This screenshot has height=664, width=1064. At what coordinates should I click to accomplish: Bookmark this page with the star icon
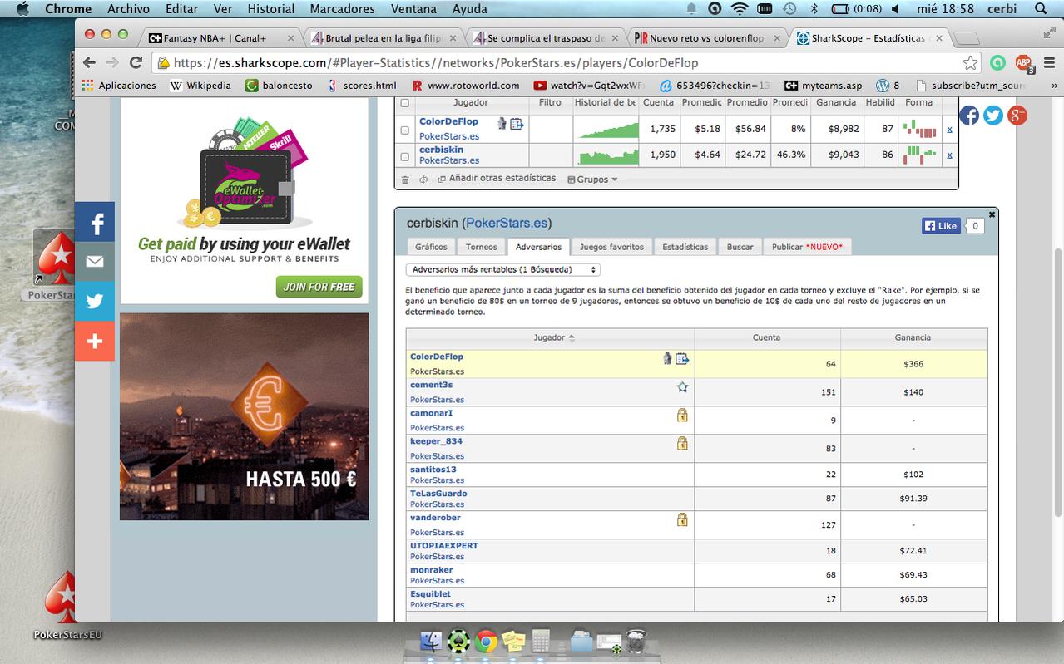tap(970, 63)
